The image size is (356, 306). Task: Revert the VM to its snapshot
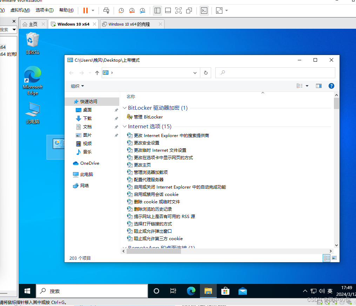[132, 11]
